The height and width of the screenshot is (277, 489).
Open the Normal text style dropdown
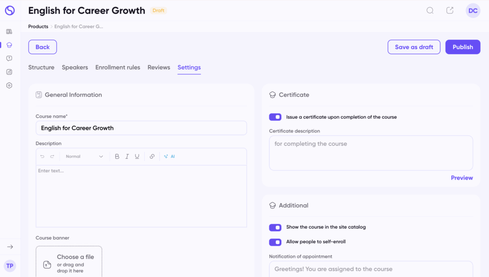tap(84, 156)
